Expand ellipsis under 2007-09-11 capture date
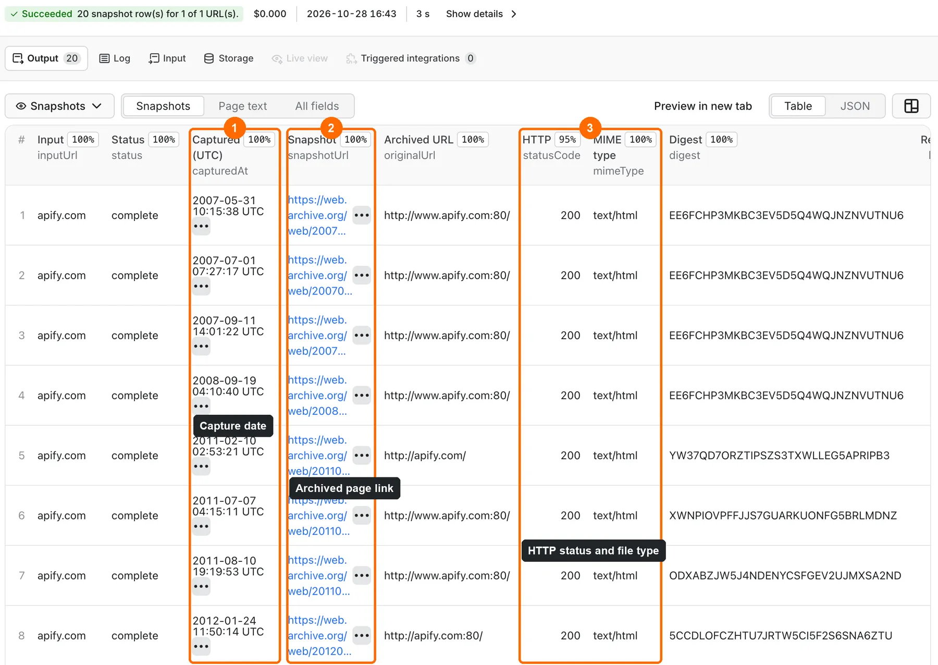This screenshot has height=665, width=938. tap(201, 346)
